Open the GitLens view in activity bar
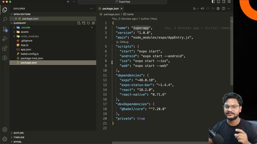Screen dimensions: 257x144 pos(4,58)
